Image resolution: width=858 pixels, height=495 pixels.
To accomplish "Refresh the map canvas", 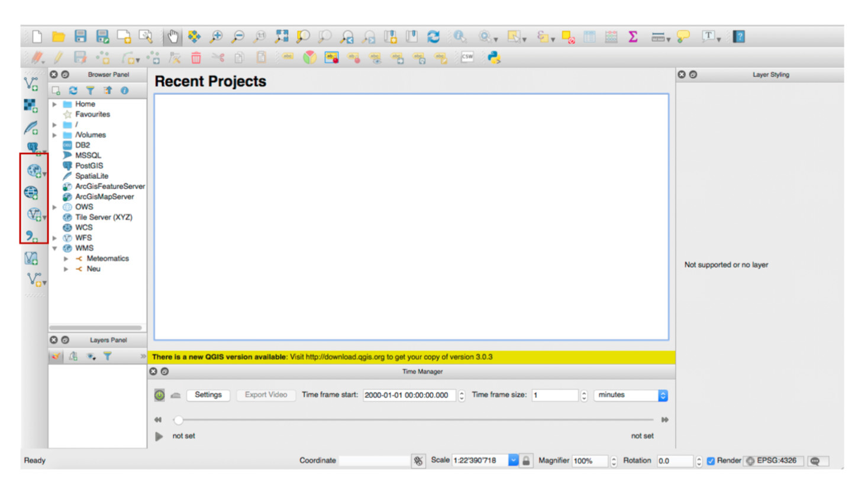I will pos(434,37).
